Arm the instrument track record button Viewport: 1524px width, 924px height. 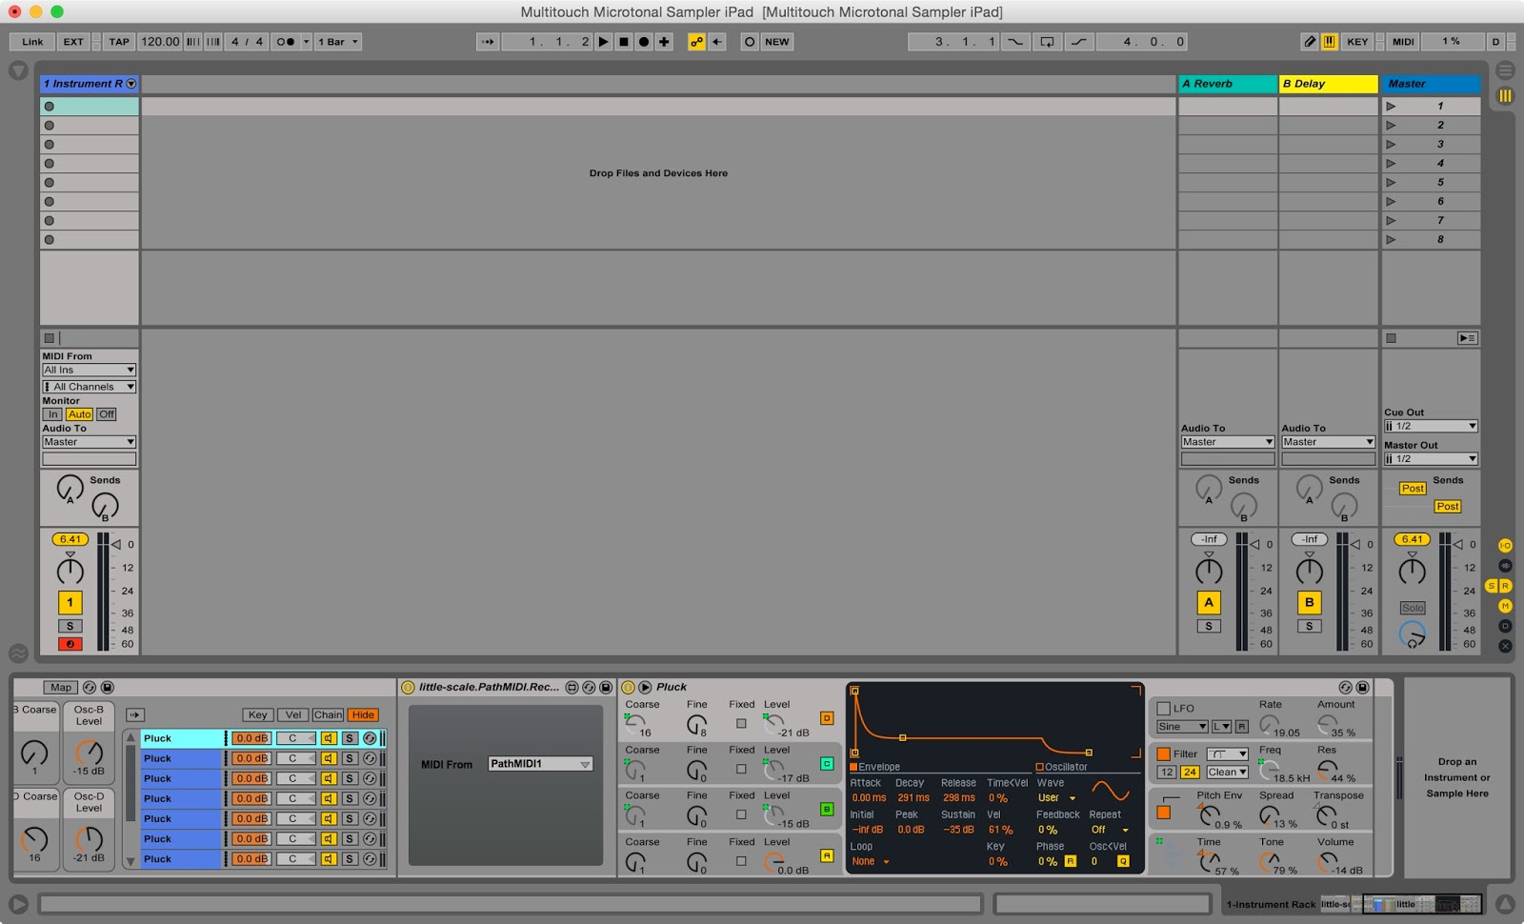pos(70,644)
